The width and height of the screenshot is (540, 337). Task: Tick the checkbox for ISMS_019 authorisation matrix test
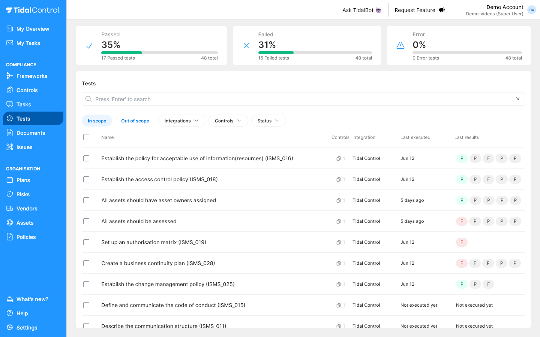click(86, 242)
